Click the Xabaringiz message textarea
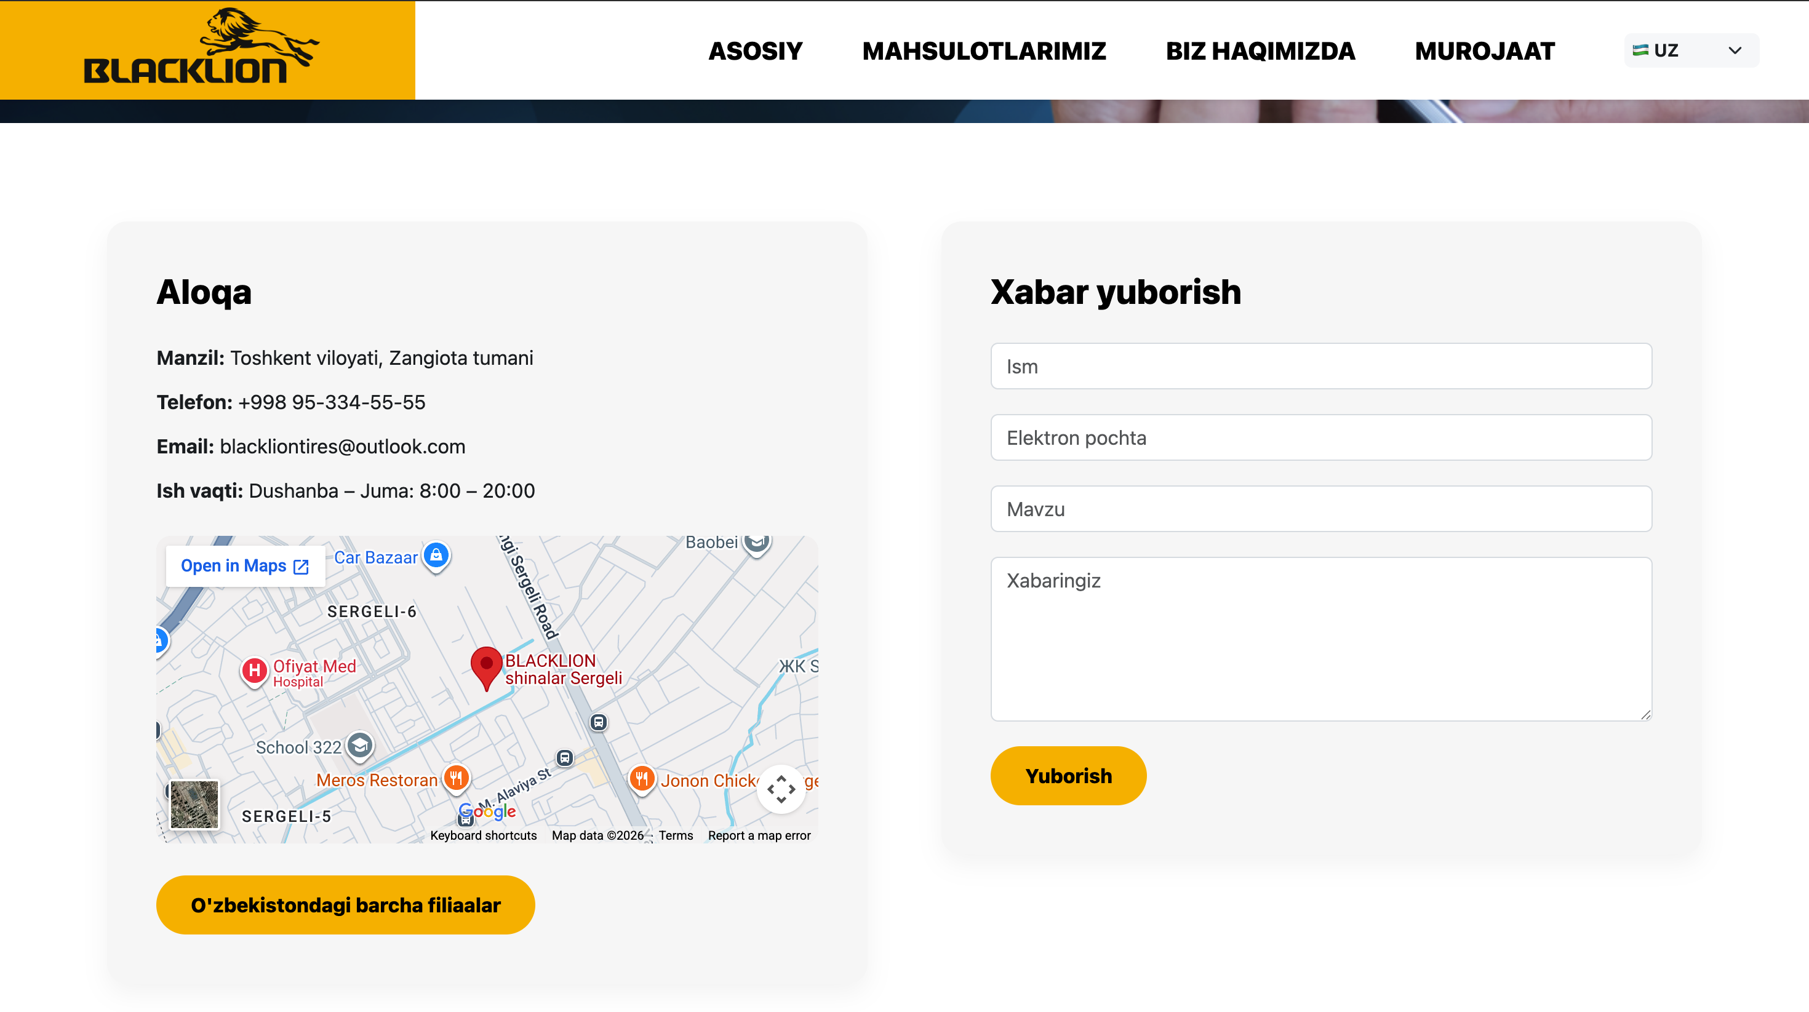The image size is (1809, 1012). coord(1321,639)
